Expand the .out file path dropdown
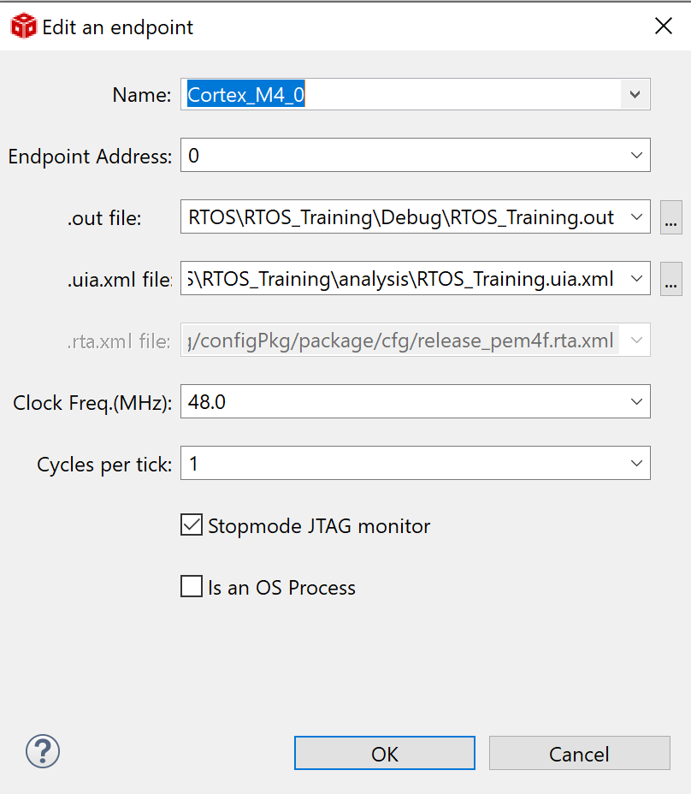The width and height of the screenshot is (691, 794). click(x=636, y=217)
